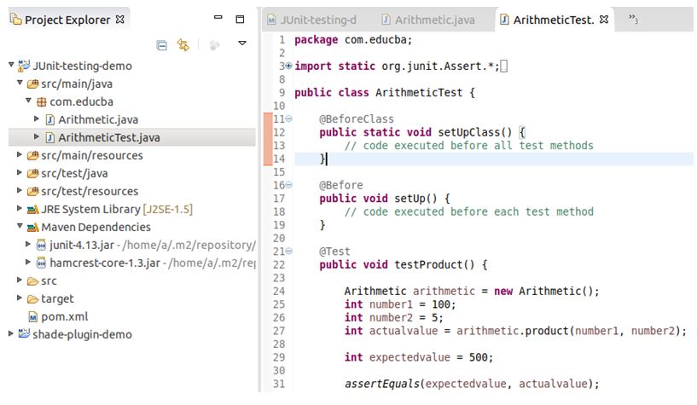The image size is (697, 405).
Task: Click on 'int expectedvalue = 500;' line
Action: coord(419,357)
